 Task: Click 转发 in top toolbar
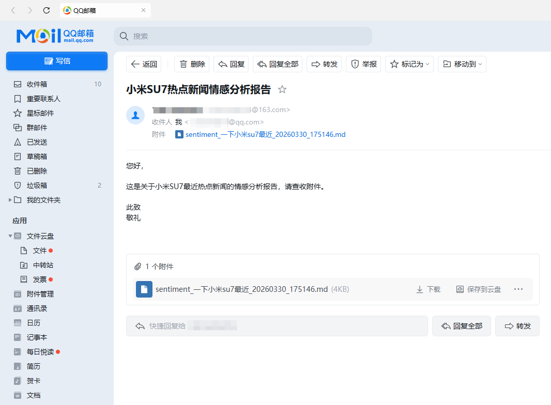coord(324,64)
